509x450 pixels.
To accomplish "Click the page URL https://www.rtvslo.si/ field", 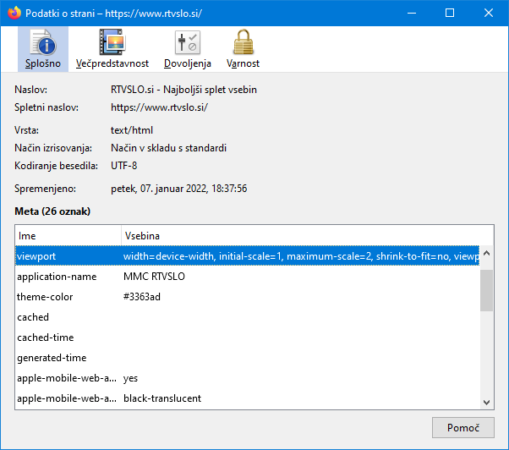I will click(x=160, y=107).
